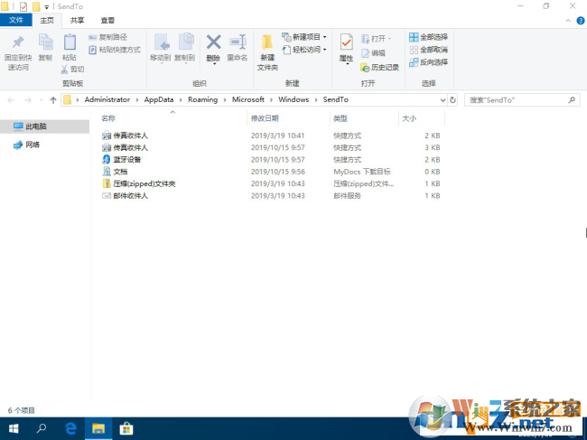Click the Up directory arrow button
This screenshot has height=440, width=587.
click(x=53, y=99)
